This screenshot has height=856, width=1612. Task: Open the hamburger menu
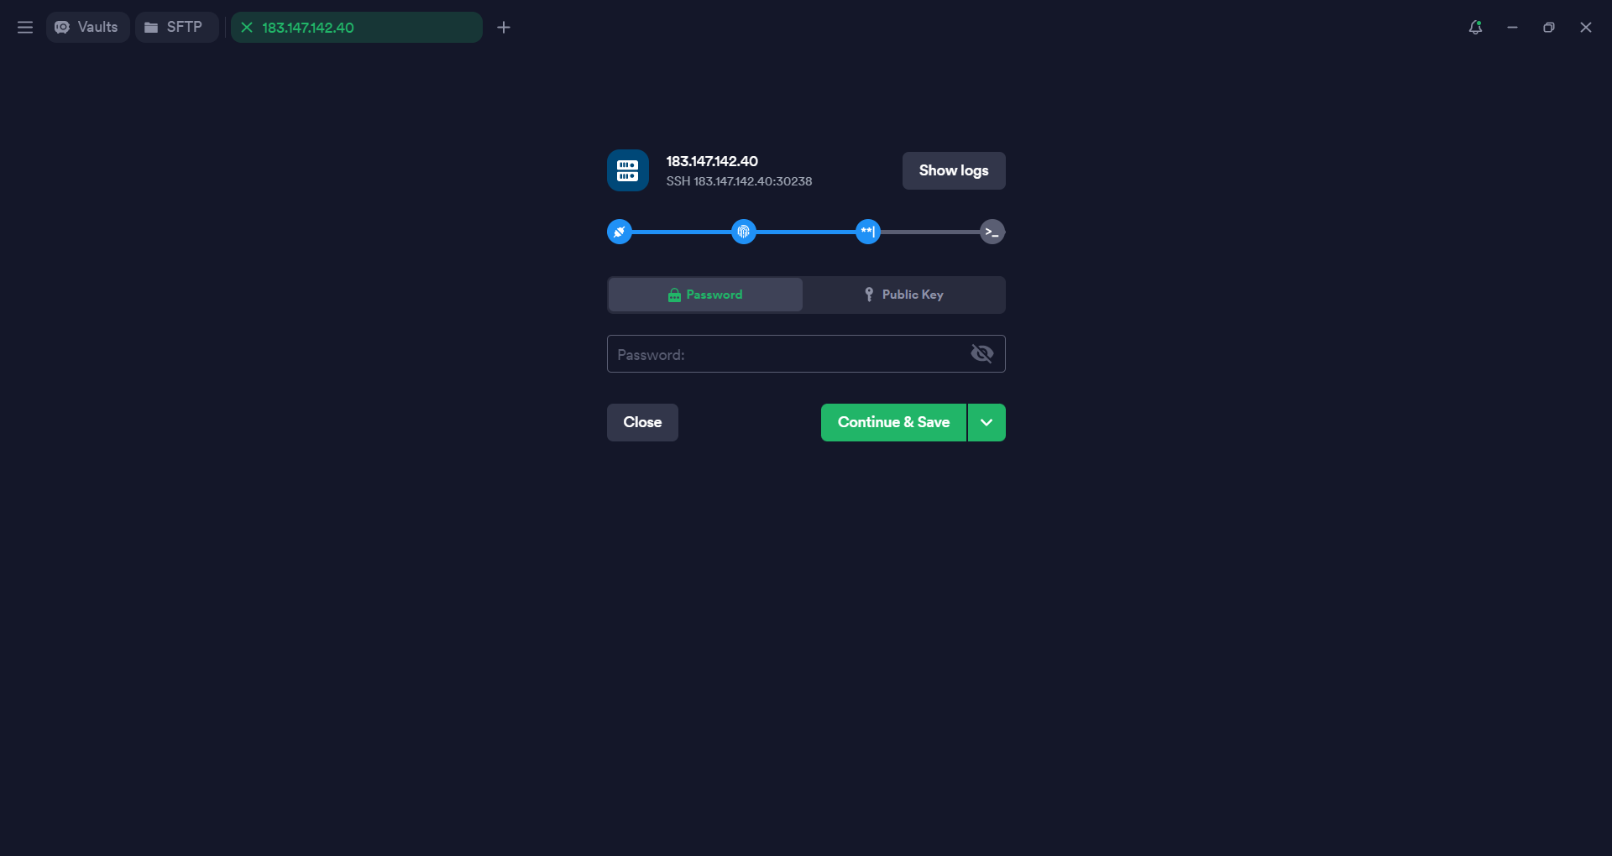(x=25, y=28)
